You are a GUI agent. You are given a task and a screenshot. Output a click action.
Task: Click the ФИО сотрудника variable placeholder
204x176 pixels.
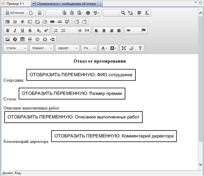(x=81, y=75)
